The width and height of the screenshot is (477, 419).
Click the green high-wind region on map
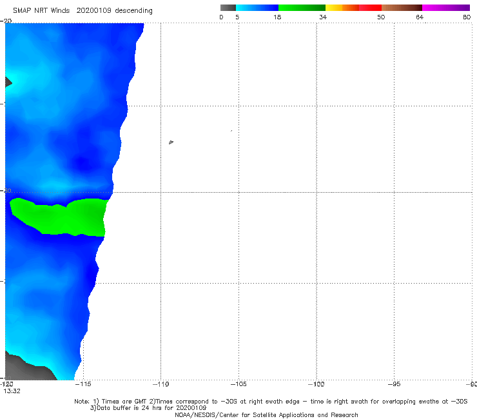pos(61,218)
